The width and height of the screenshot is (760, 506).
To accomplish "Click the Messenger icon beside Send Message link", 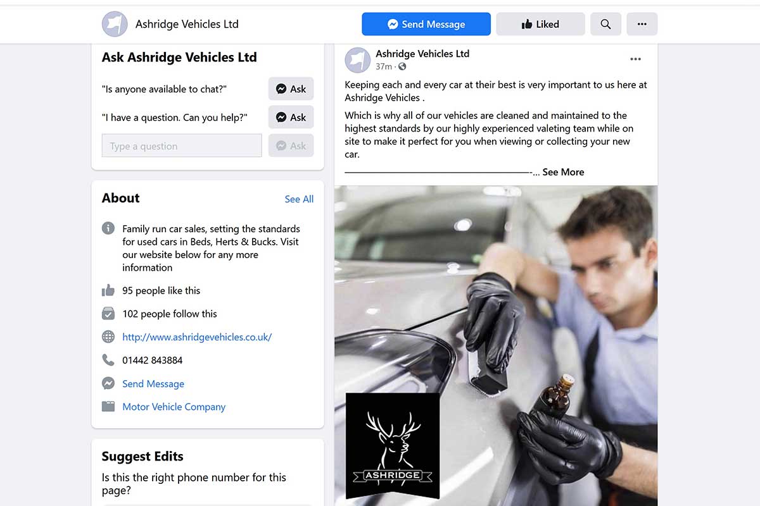I will click(108, 383).
